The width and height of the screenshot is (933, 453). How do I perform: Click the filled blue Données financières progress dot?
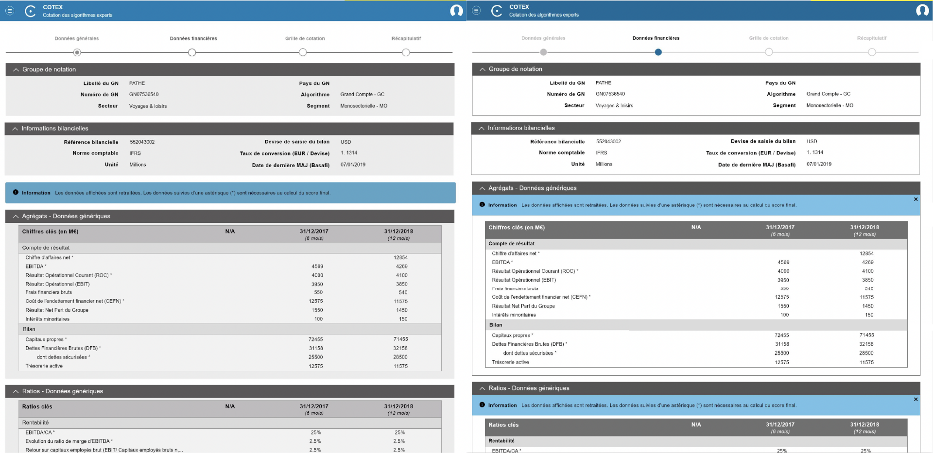click(x=658, y=52)
